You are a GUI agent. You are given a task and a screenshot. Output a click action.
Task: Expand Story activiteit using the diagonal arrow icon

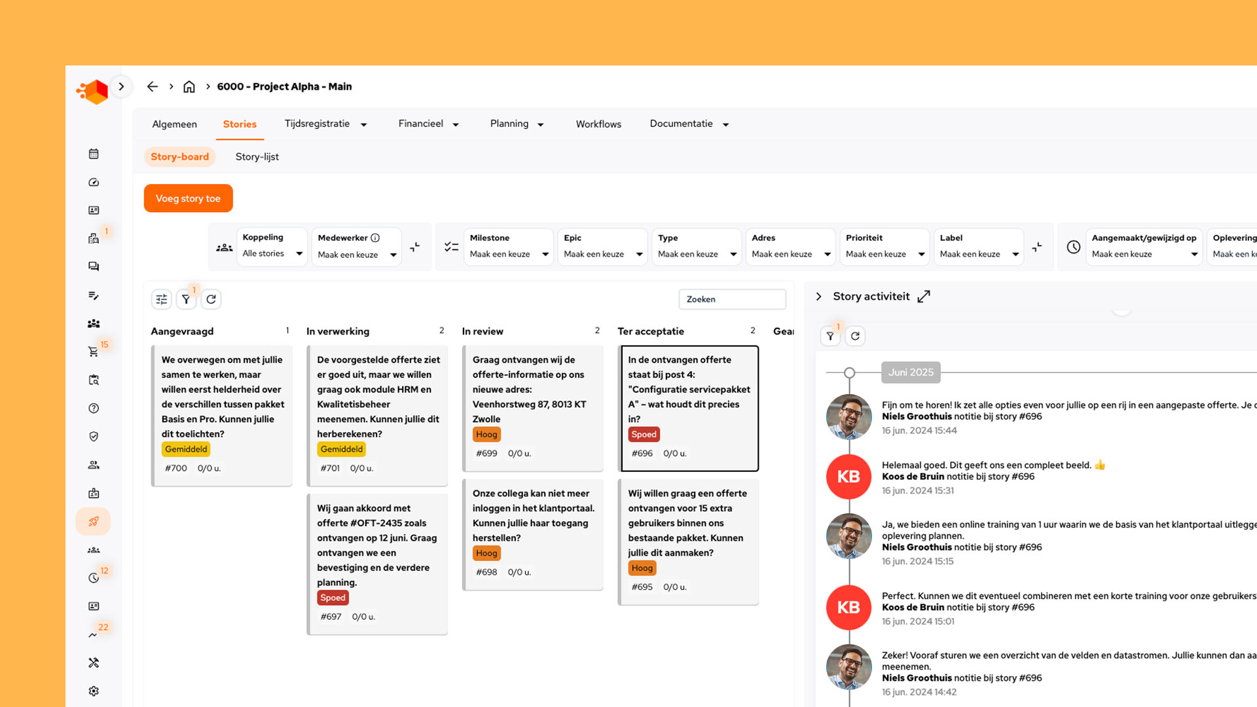point(924,296)
